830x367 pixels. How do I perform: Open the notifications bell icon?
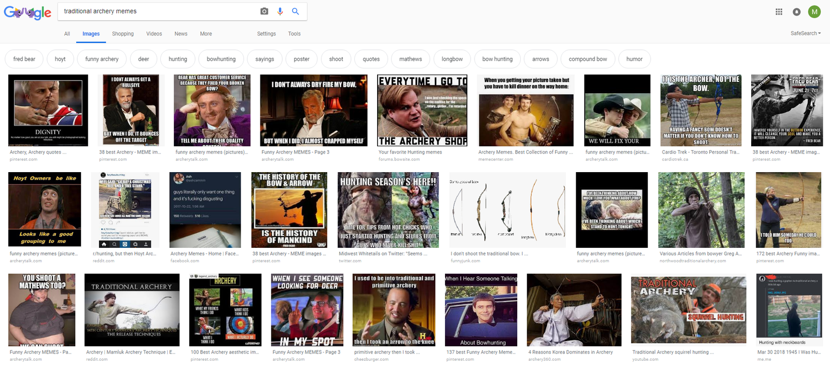[x=797, y=12]
